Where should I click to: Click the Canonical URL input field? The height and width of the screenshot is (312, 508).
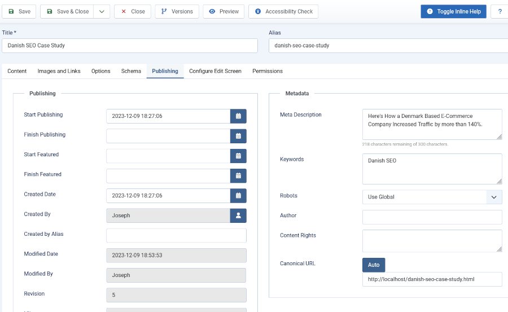pyautogui.click(x=432, y=279)
